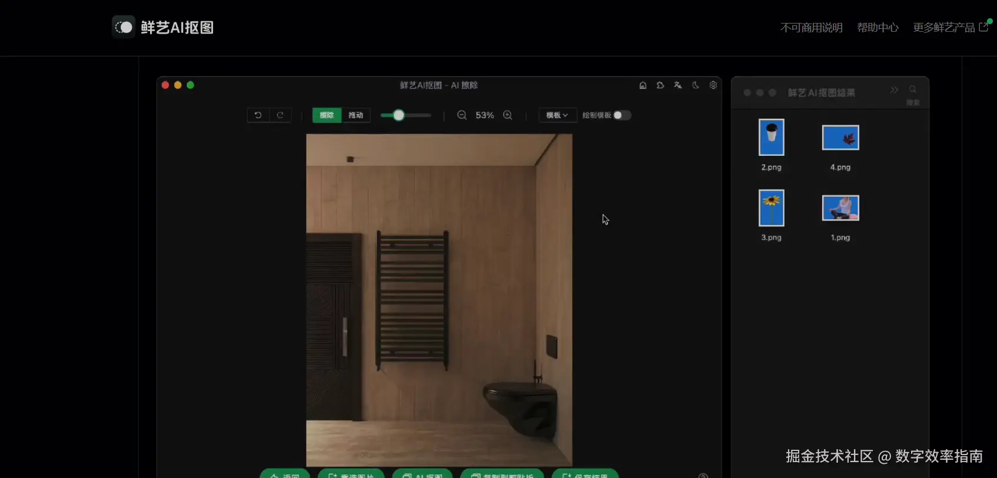The image size is (997, 478).
Task: Click the puzzle-piece plugin icon
Action: (x=660, y=85)
